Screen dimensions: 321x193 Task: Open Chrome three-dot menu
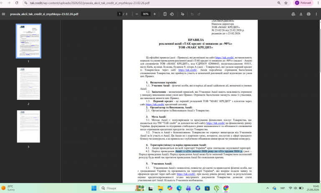pos(318,3)
